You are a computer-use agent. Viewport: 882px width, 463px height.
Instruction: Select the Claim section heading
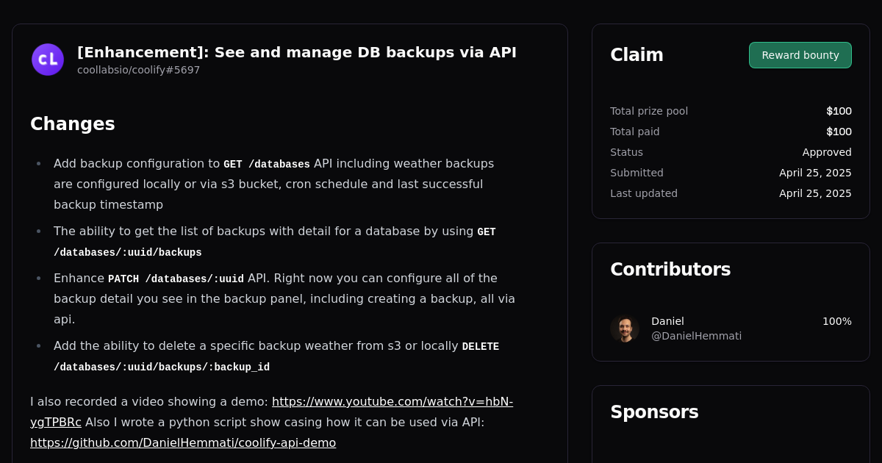pyautogui.click(x=637, y=54)
